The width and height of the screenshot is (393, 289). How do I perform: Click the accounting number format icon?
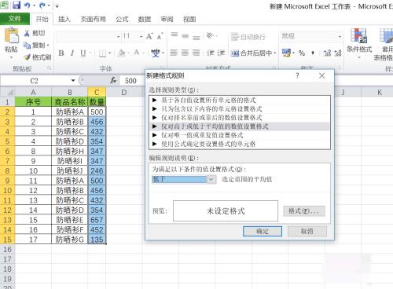coord(286,53)
